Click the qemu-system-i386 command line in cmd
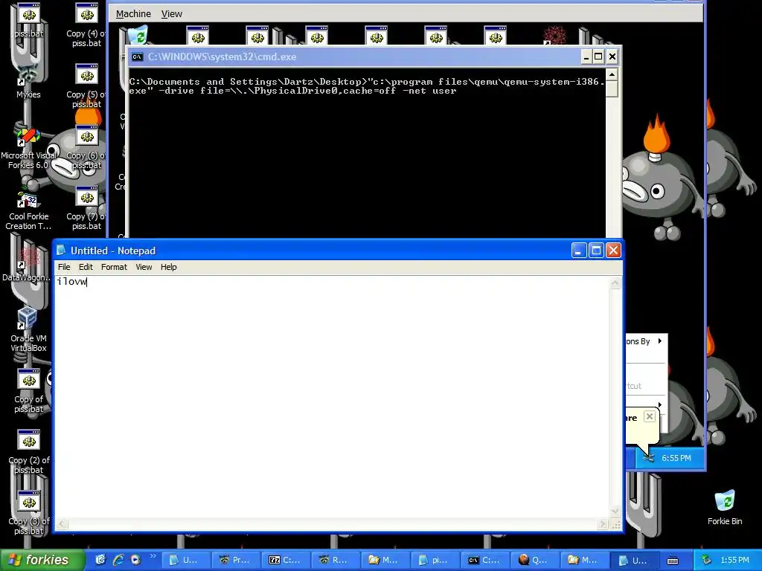Image resolution: width=762 pixels, height=571 pixels. click(366, 86)
